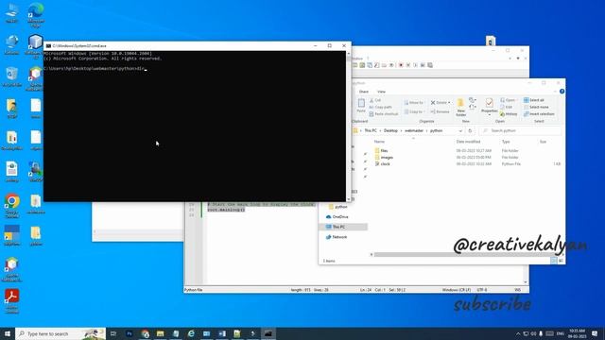Image resolution: width=605 pixels, height=340 pixels.
Task: Open the Notepad++ document list dropdown triangle
Action: pos(518,59)
